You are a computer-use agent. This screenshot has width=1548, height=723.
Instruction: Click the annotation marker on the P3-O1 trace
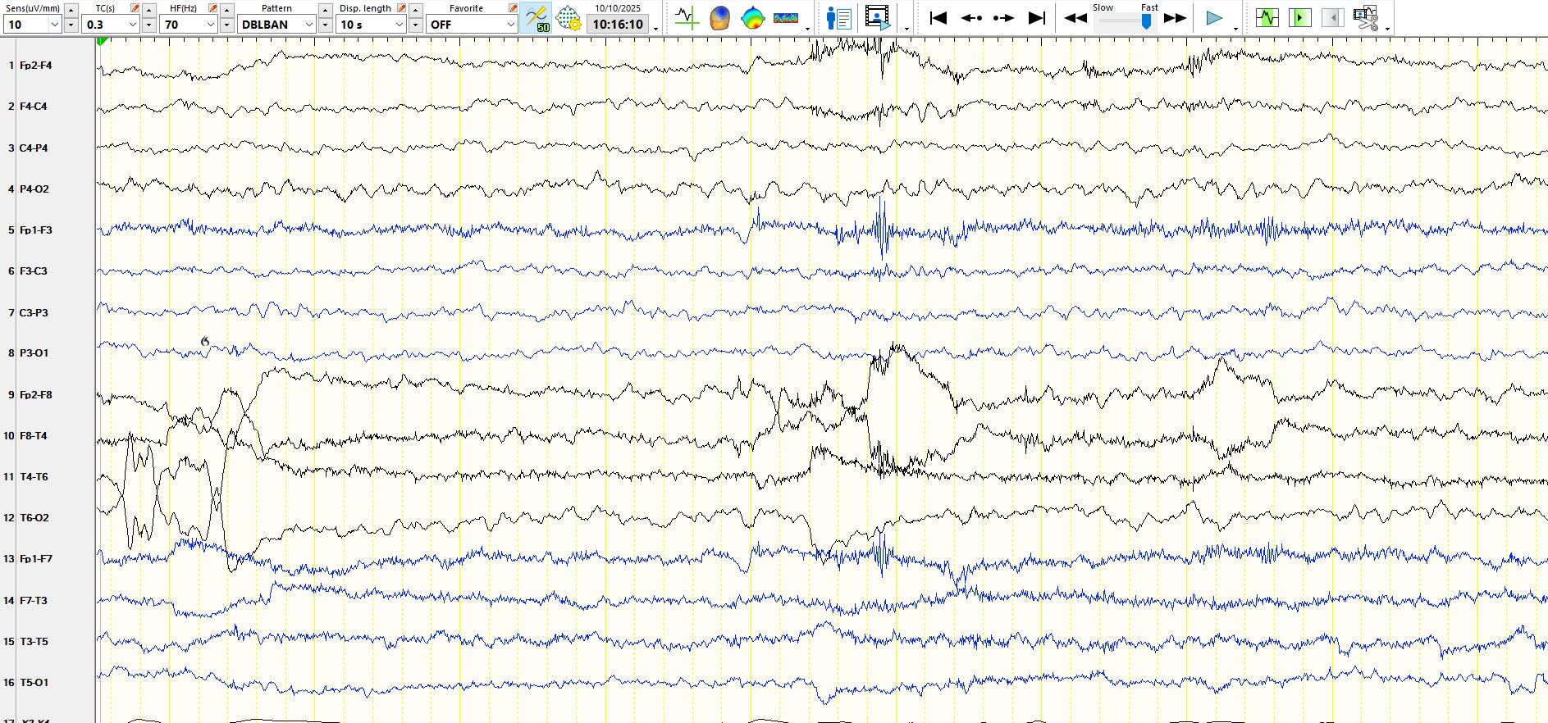pyautogui.click(x=205, y=341)
